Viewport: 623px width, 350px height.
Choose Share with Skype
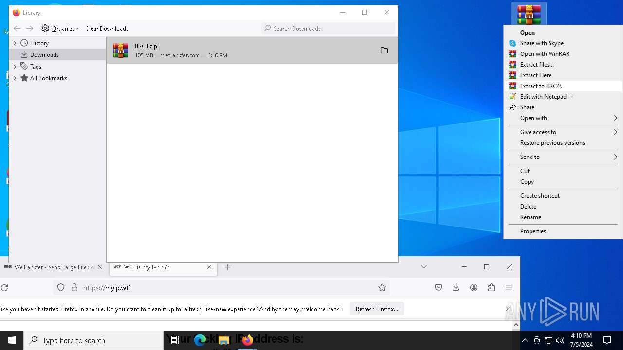coord(563,43)
